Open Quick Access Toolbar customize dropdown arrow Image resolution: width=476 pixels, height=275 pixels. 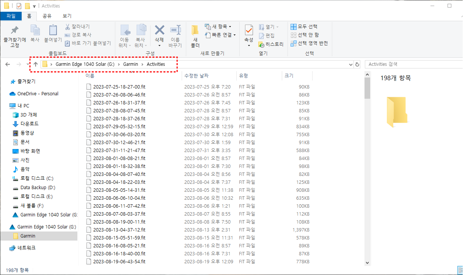[35, 6]
